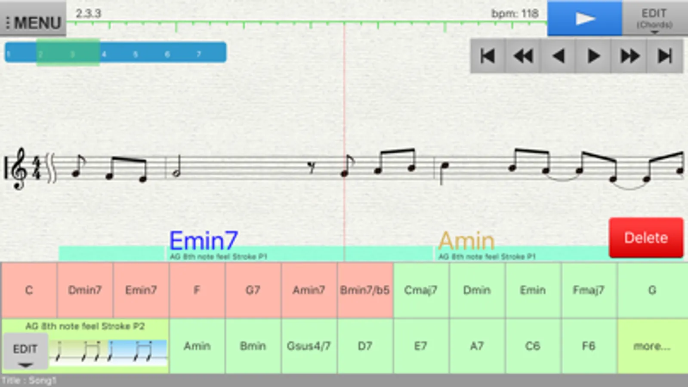This screenshot has height=387, width=688.
Task: Select the Gsus4/7 chord
Action: (309, 346)
